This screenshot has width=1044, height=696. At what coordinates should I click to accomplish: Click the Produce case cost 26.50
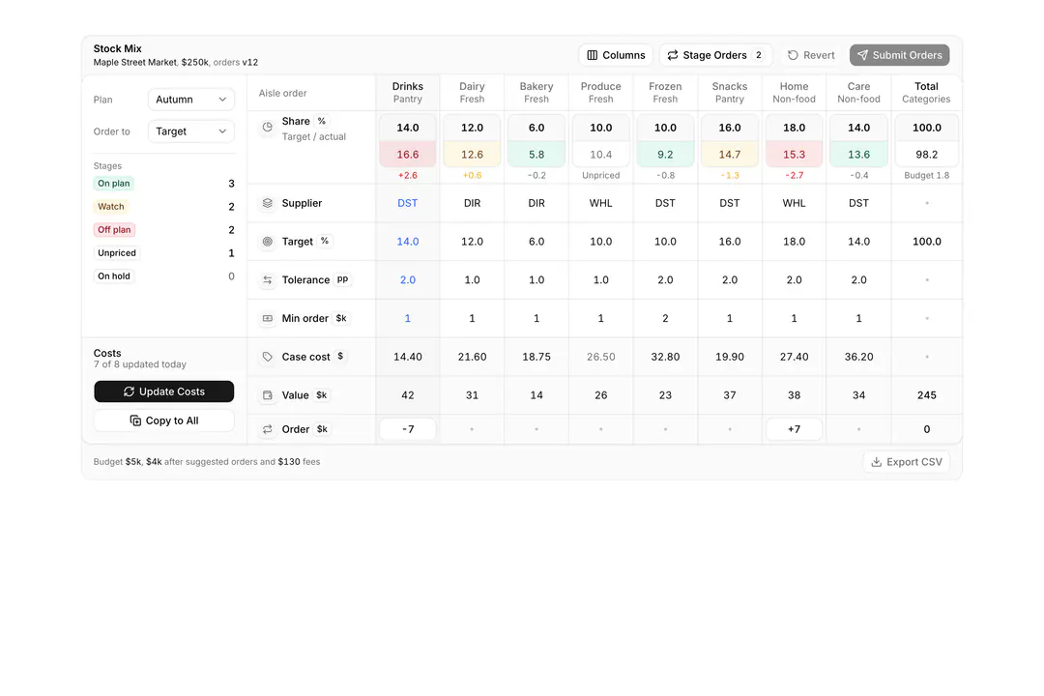pyautogui.click(x=600, y=357)
